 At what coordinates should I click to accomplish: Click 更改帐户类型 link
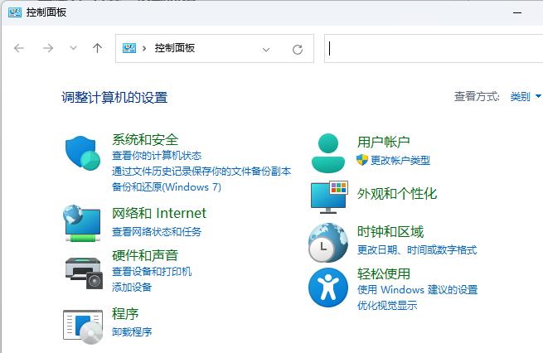(x=400, y=160)
